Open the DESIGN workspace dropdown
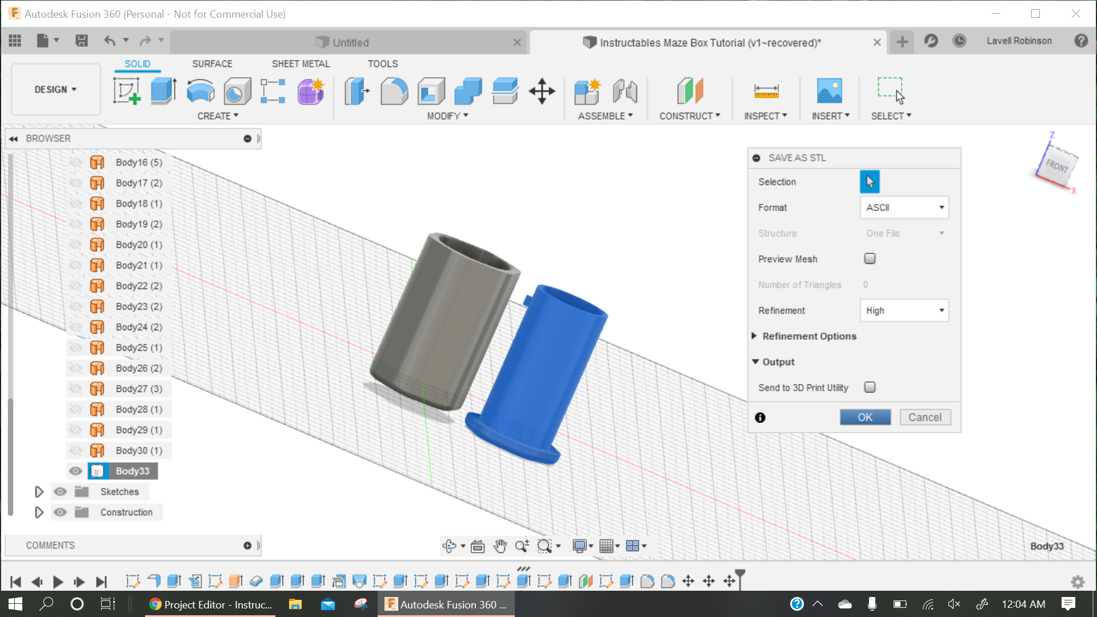The height and width of the screenshot is (617, 1097). [55, 90]
